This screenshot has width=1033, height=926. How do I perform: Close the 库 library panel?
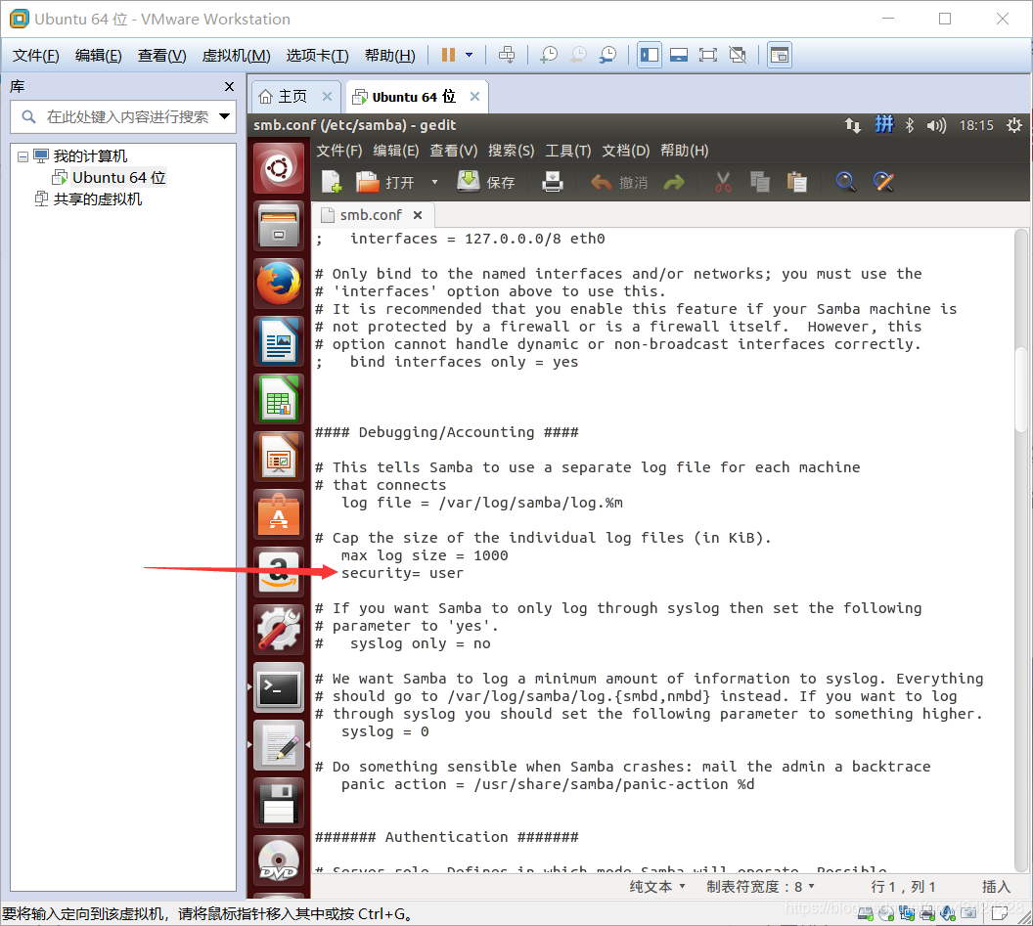point(229,86)
